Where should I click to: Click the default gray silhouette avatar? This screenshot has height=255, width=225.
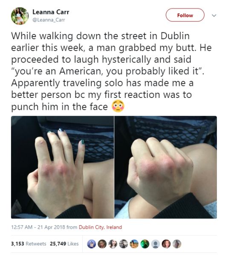[156, 244]
